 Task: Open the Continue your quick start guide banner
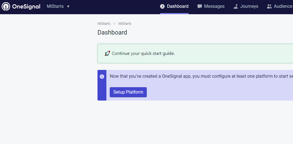195,53
